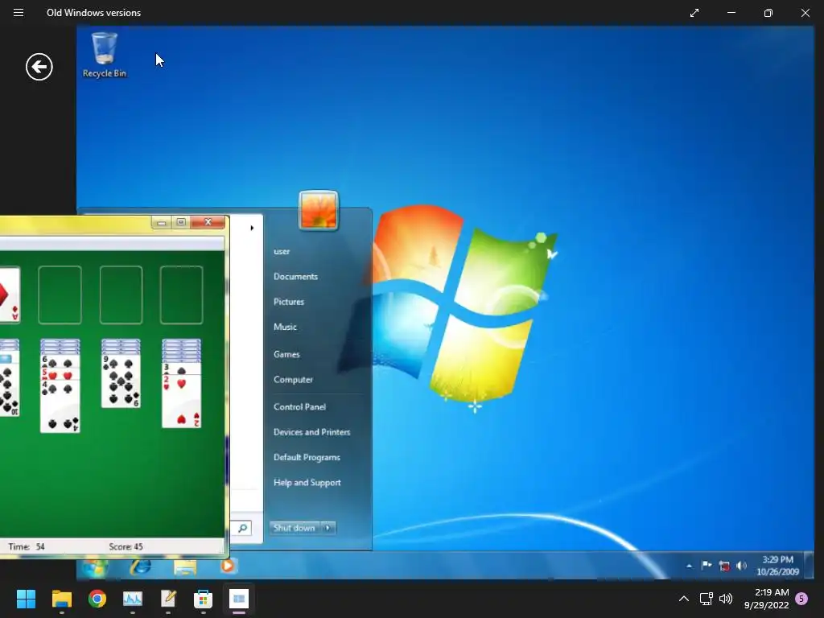Launch Windows Media Player from Windows 7 taskbar
The image size is (824, 618).
tap(228, 566)
